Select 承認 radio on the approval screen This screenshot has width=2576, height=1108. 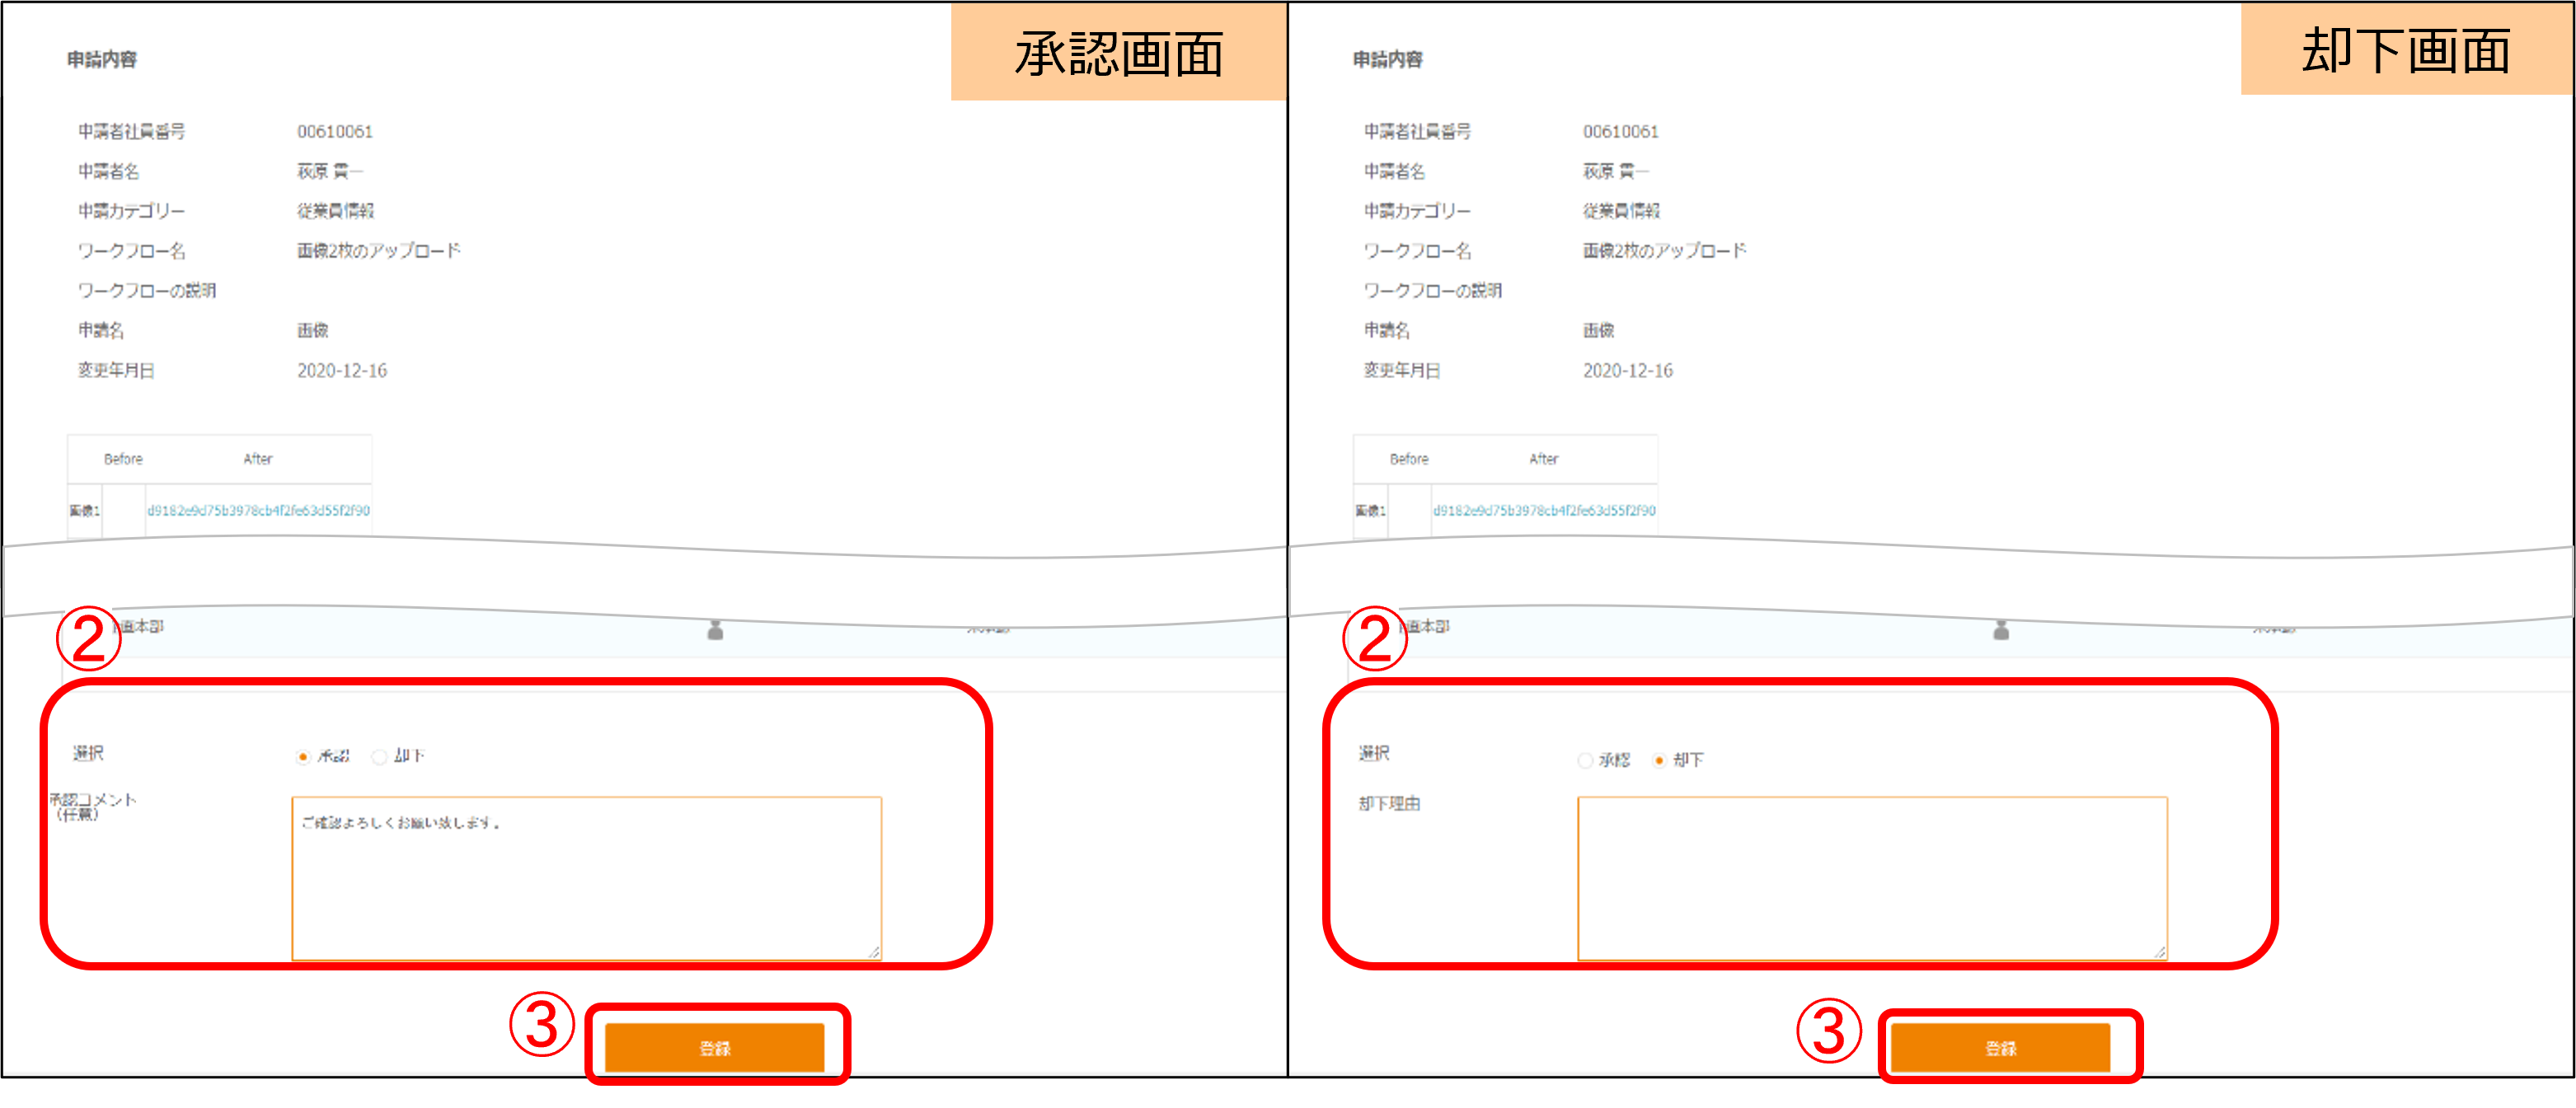303,756
